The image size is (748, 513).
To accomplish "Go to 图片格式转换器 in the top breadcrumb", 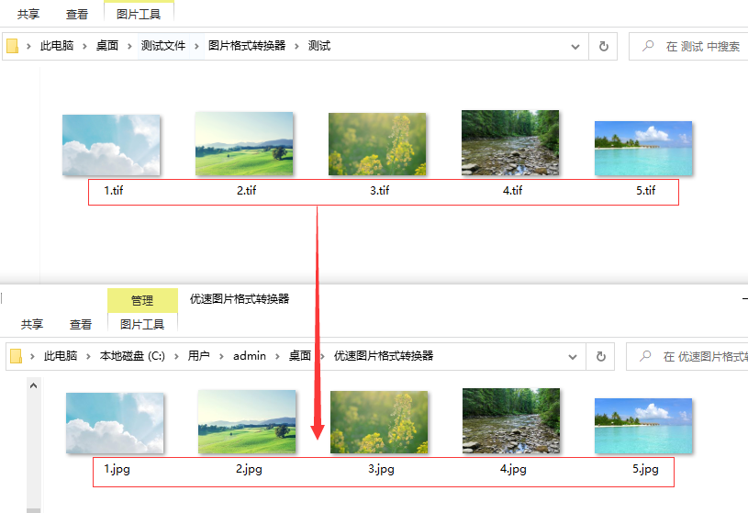I will 247,46.
